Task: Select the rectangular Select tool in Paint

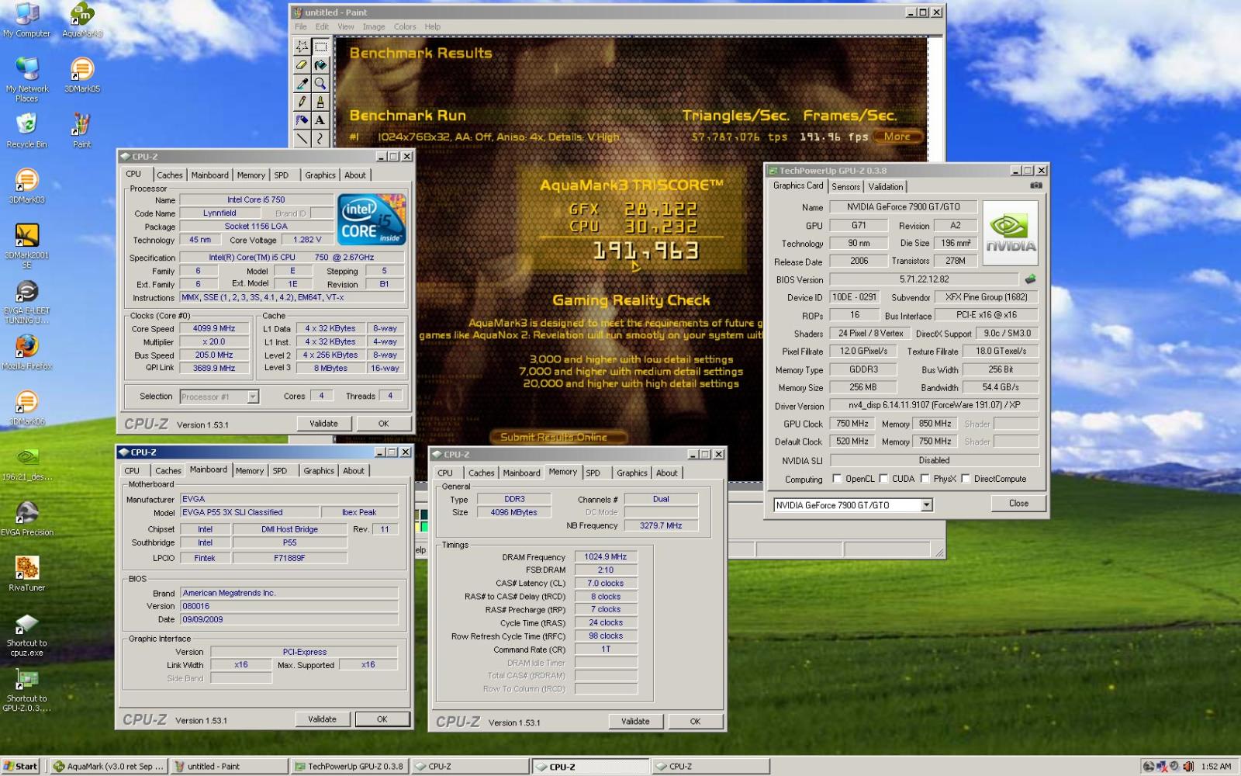Action: click(320, 47)
